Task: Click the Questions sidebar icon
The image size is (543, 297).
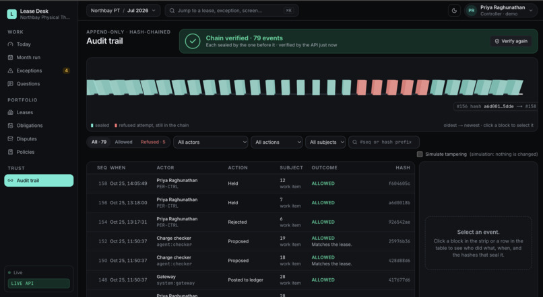Action: click(10, 83)
